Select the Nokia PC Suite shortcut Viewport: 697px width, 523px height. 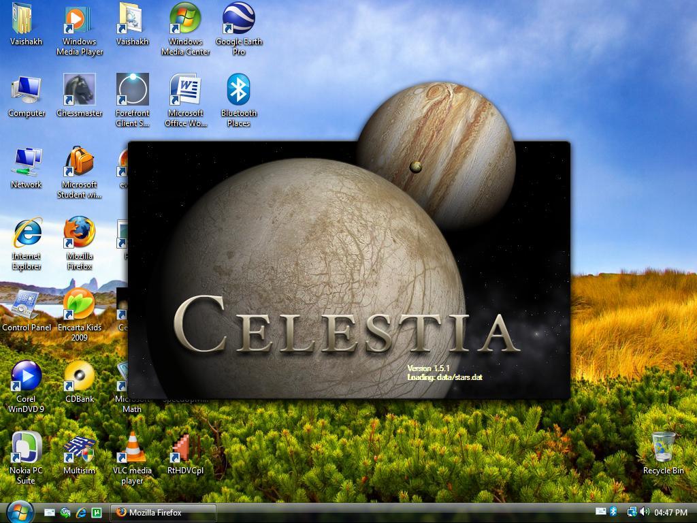[x=27, y=459]
